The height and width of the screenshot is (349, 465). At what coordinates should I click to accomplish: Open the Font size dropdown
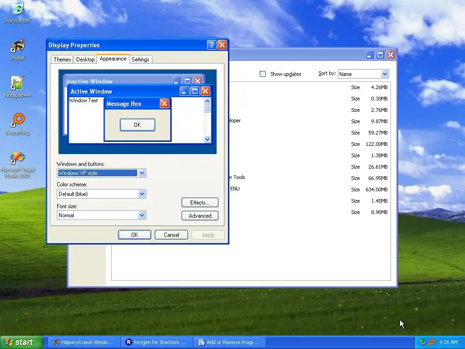(x=101, y=215)
